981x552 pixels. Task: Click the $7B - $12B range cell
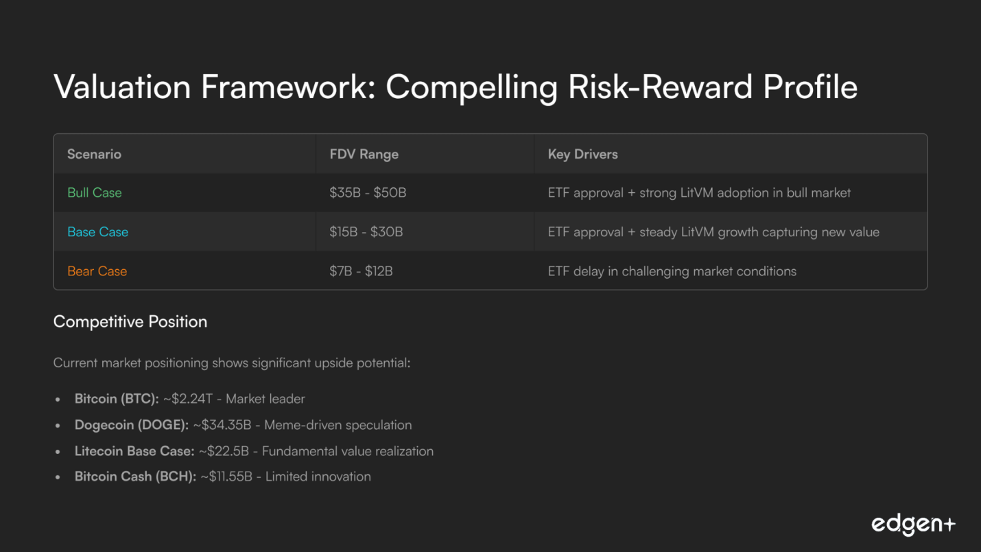click(x=361, y=271)
